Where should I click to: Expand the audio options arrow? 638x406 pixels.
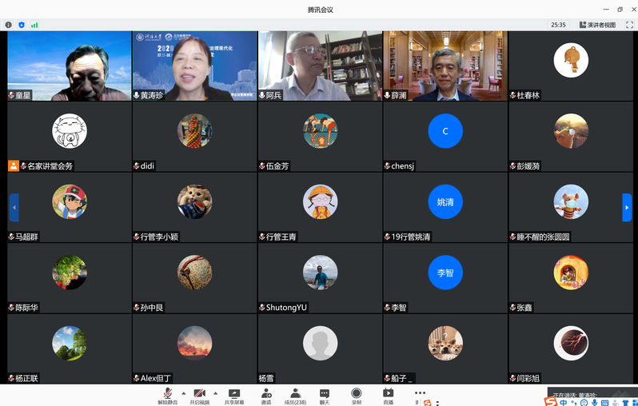(183, 392)
